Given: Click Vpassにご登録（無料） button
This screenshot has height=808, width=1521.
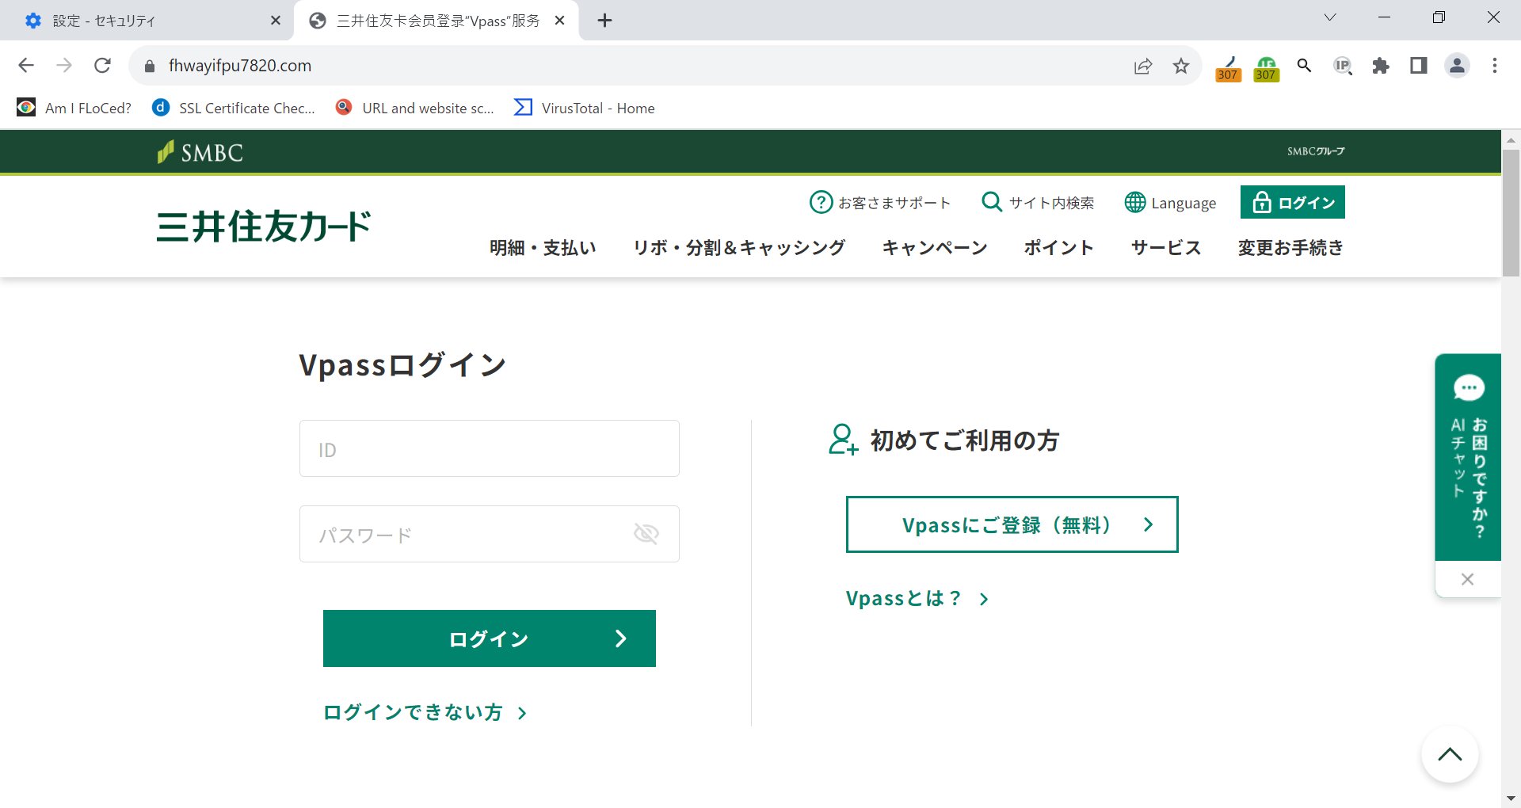Looking at the screenshot, I should [x=1012, y=524].
